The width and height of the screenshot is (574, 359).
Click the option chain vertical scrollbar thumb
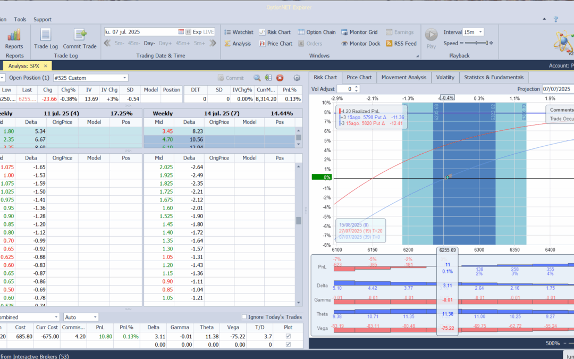tap(298, 221)
